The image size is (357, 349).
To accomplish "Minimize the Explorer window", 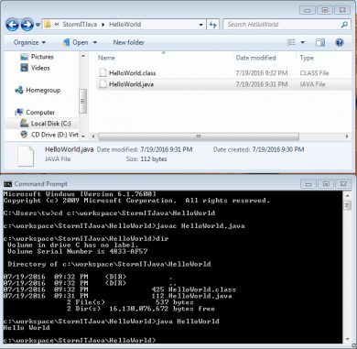I will pos(308,10).
